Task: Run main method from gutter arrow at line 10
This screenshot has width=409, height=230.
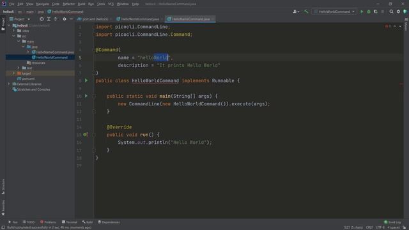Action: (x=86, y=96)
